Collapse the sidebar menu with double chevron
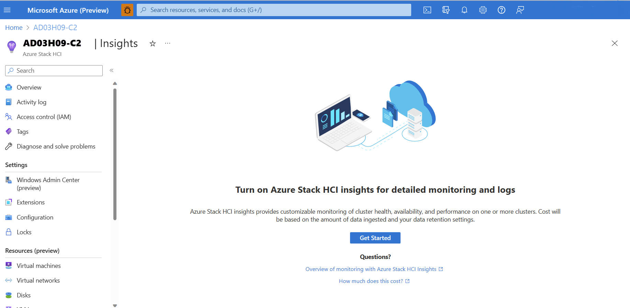 click(x=112, y=70)
